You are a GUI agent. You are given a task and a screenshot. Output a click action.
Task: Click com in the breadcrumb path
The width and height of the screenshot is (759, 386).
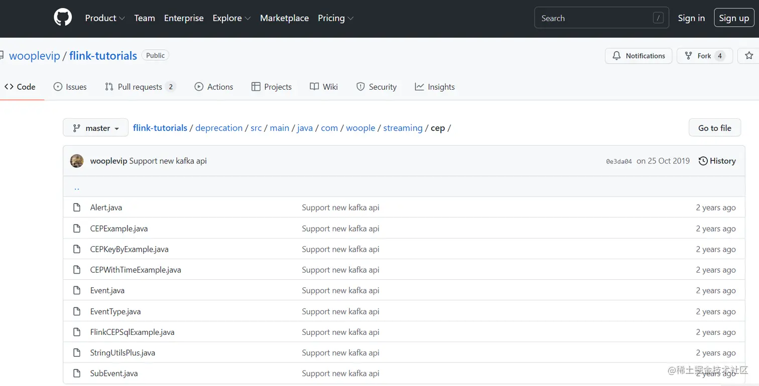(329, 128)
